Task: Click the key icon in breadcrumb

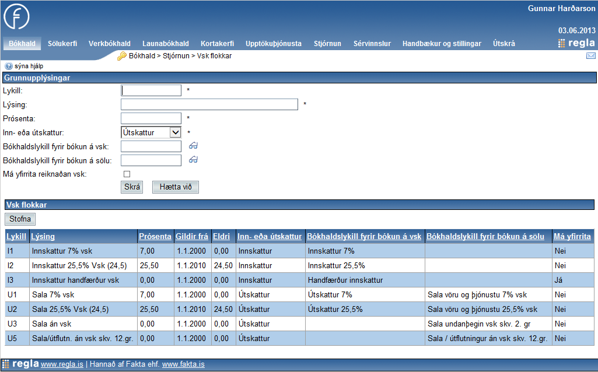Action: [x=122, y=56]
